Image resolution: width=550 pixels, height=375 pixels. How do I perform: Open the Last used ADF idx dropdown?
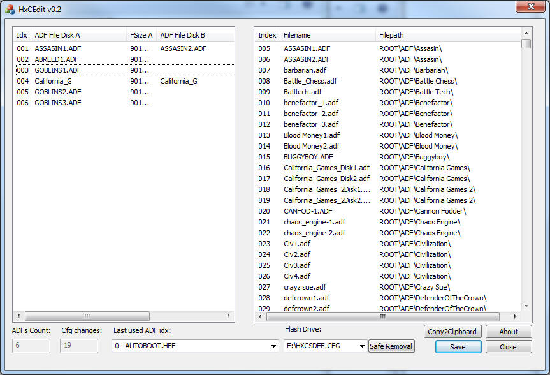(273, 346)
